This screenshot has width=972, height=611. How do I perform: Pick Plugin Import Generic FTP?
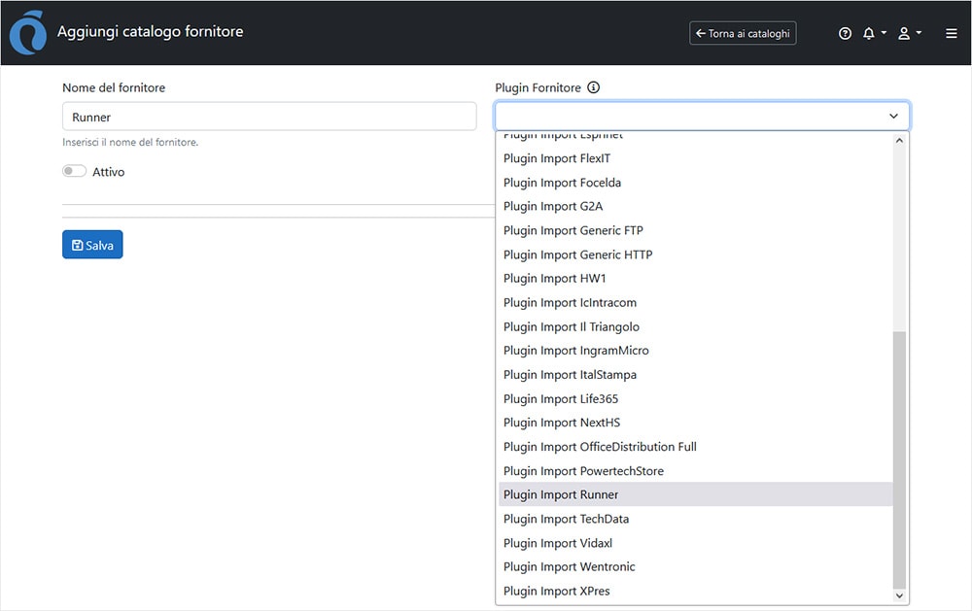point(573,230)
